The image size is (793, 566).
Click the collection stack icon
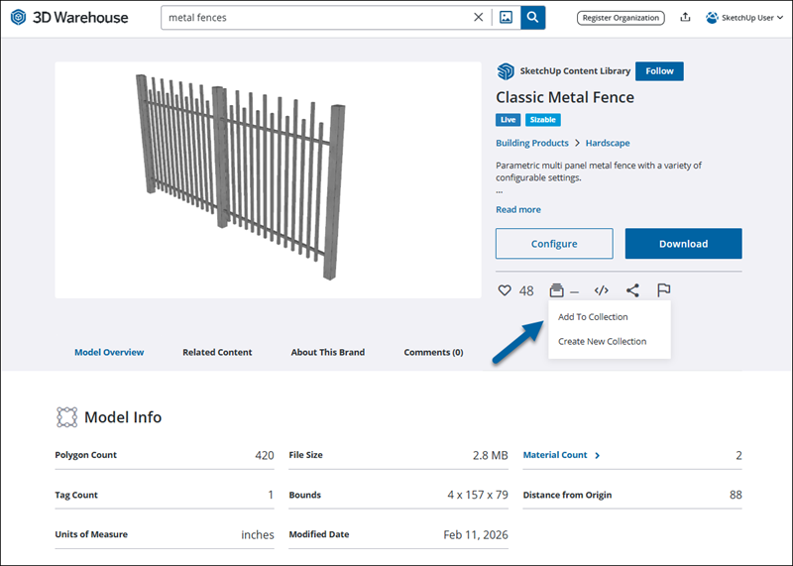tap(556, 290)
